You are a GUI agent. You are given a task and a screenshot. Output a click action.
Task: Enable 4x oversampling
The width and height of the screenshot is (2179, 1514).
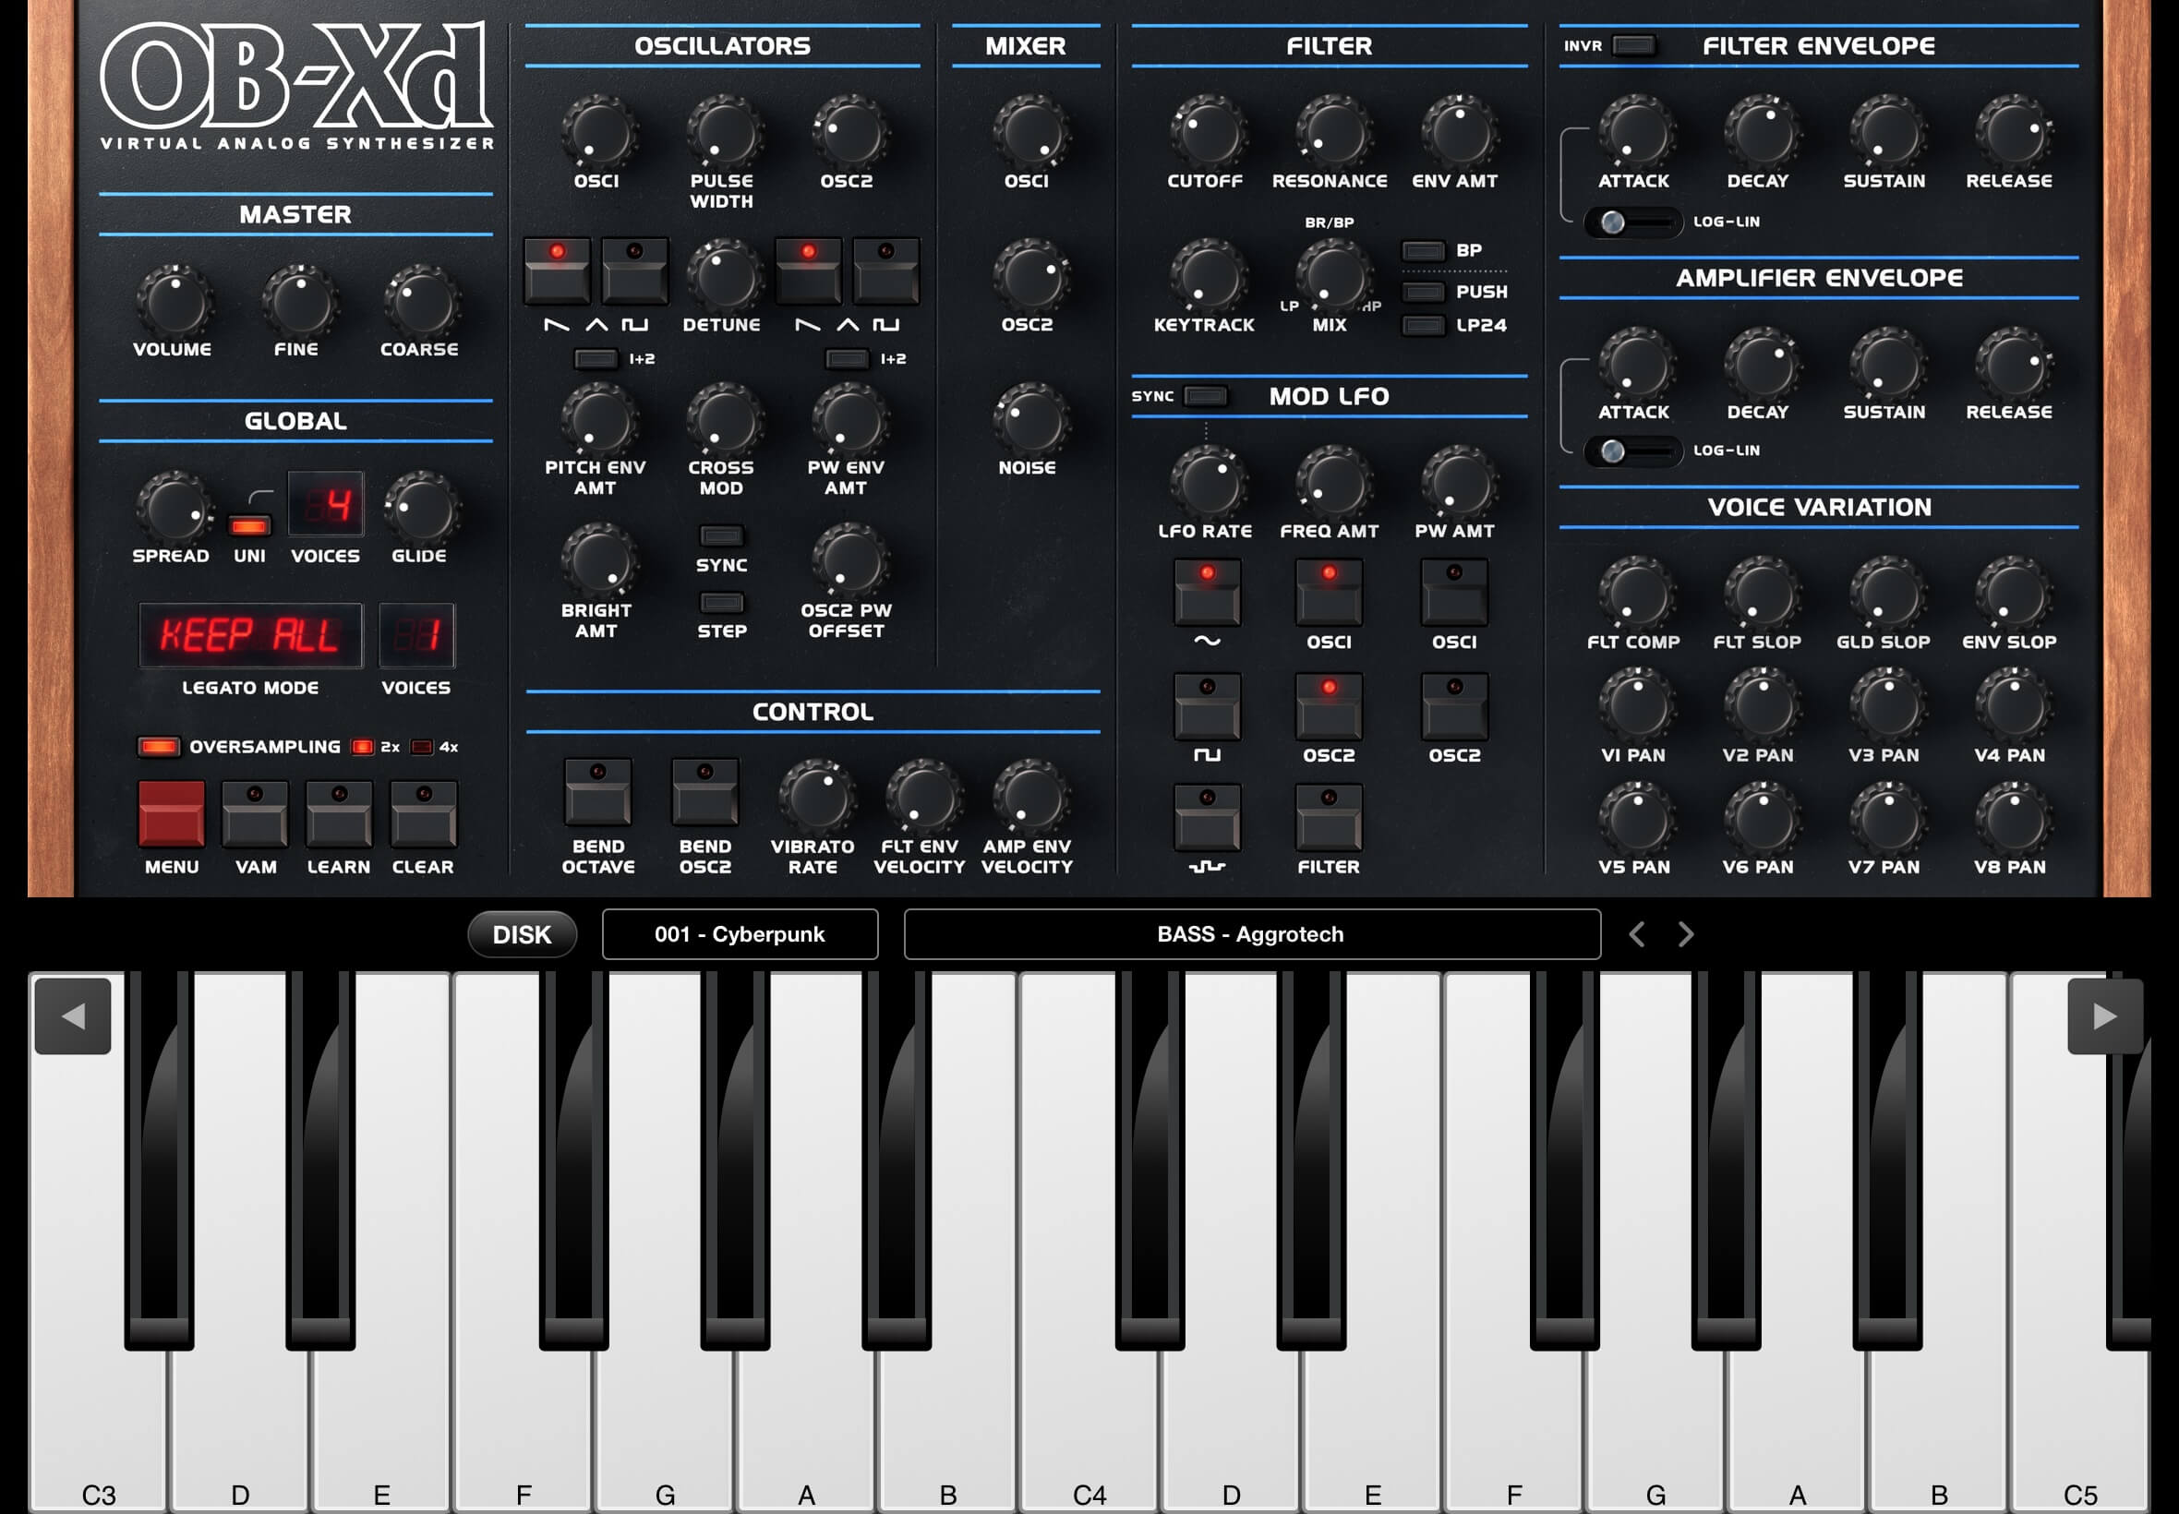coord(422,747)
